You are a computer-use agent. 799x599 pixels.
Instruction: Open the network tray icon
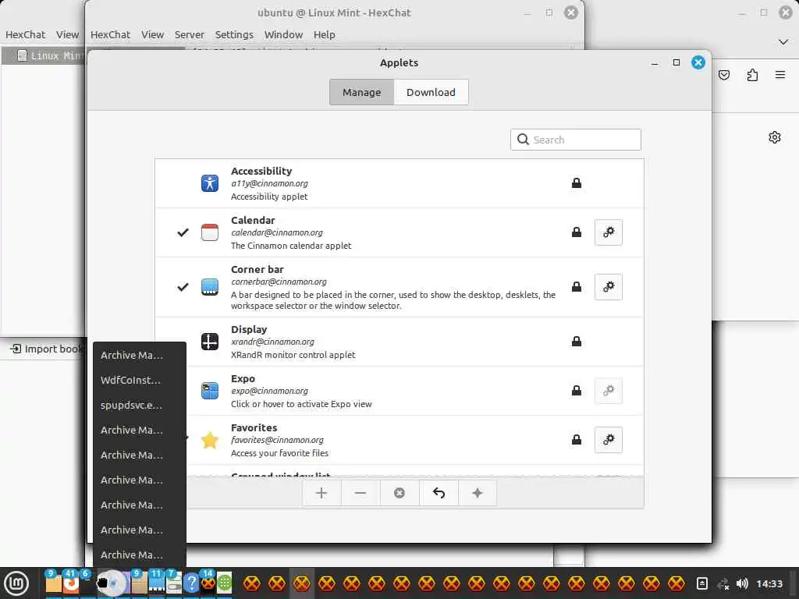[723, 583]
